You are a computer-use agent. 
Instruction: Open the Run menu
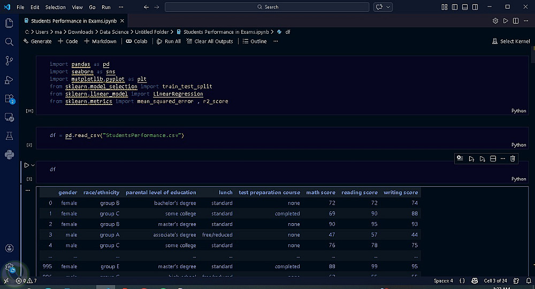point(106,7)
